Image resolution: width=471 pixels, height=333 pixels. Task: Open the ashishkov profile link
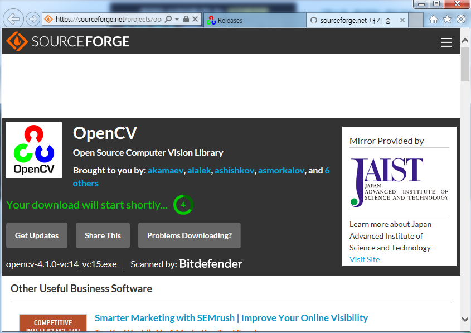[x=234, y=171]
